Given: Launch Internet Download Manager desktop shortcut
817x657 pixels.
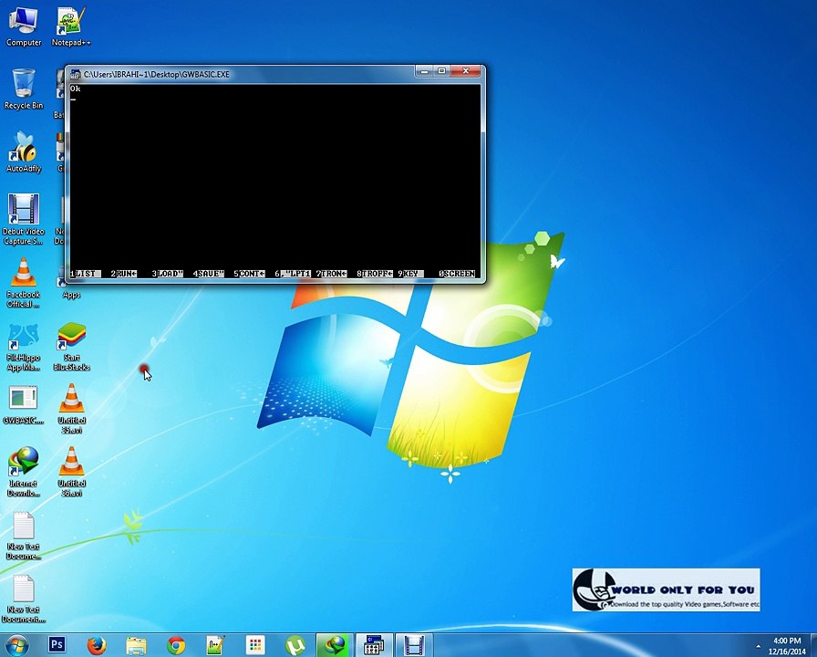Looking at the screenshot, I should (x=24, y=472).
